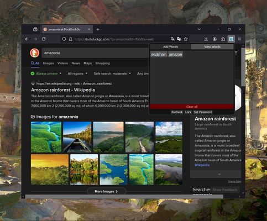
Task: Open the Any time filter dropdown
Action: pyautogui.click(x=143, y=73)
